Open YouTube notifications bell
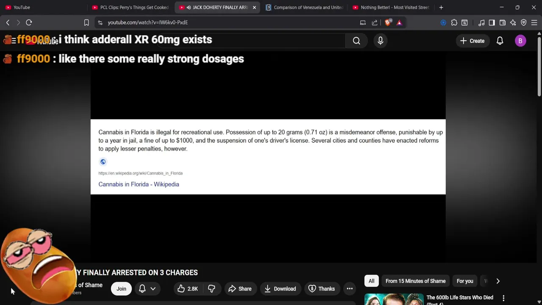 [500, 41]
